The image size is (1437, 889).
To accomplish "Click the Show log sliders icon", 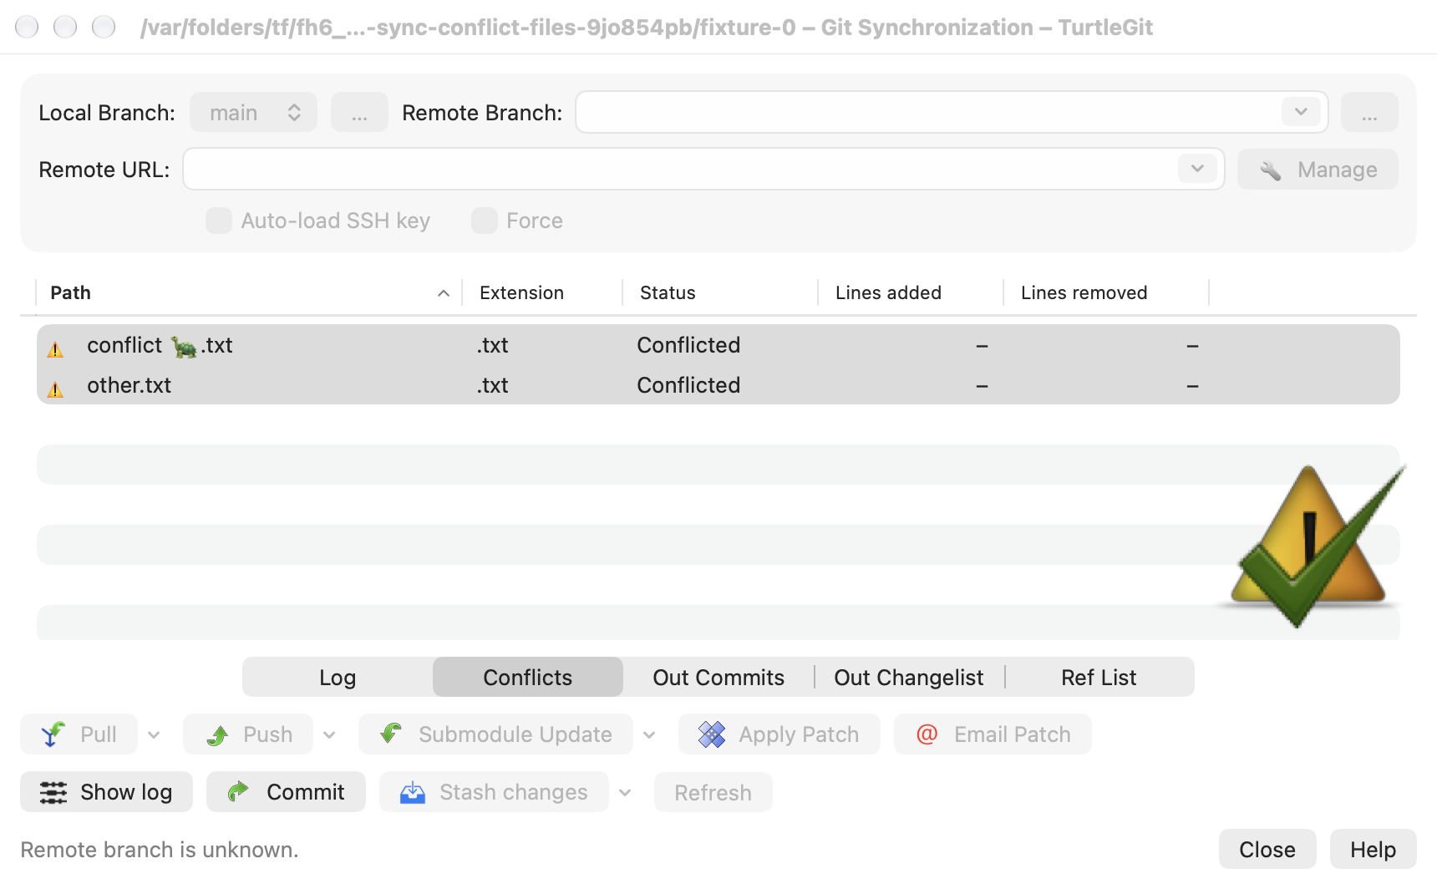I will 53,792.
